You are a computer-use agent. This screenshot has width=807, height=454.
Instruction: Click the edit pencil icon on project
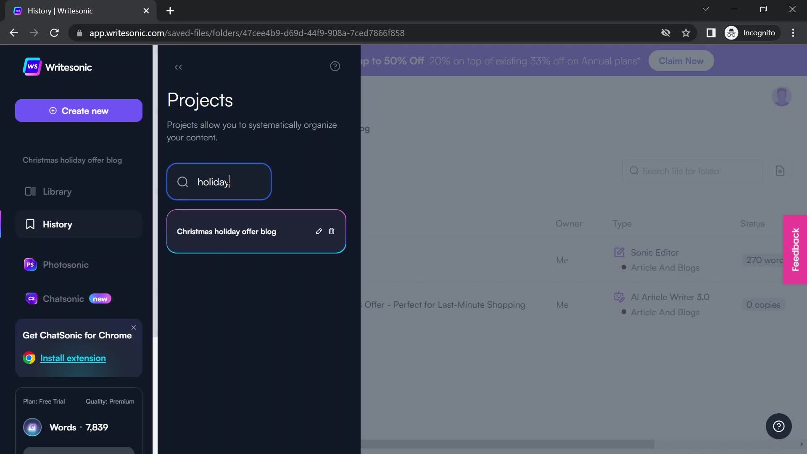point(319,231)
